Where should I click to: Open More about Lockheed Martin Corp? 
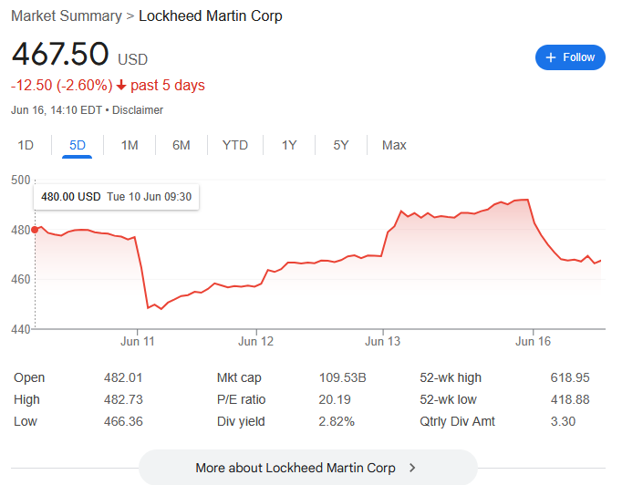coord(308,468)
